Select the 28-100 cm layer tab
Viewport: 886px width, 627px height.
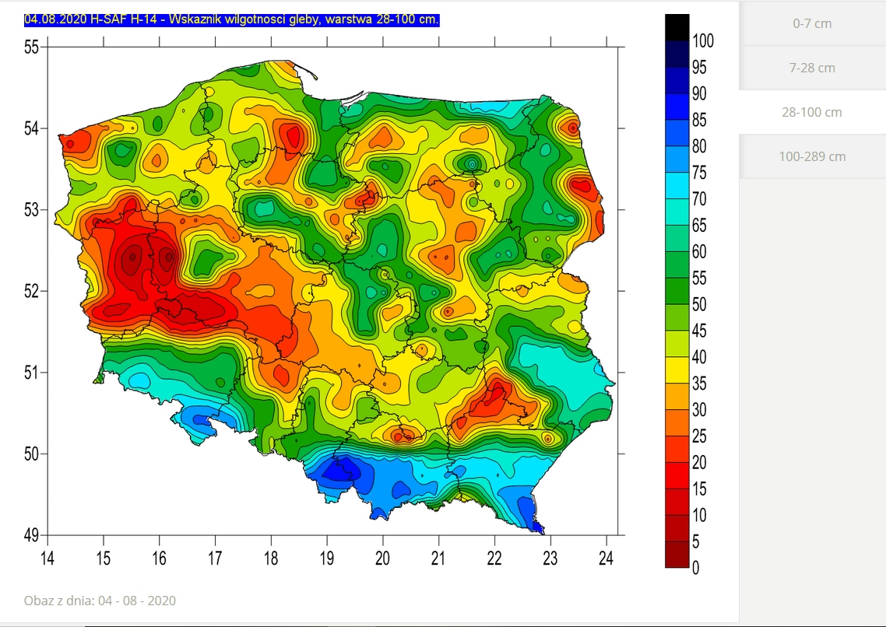click(812, 112)
